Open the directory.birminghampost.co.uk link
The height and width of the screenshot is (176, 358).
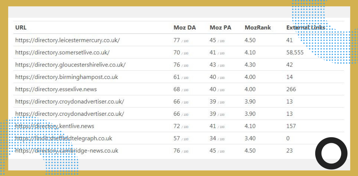(x=67, y=77)
